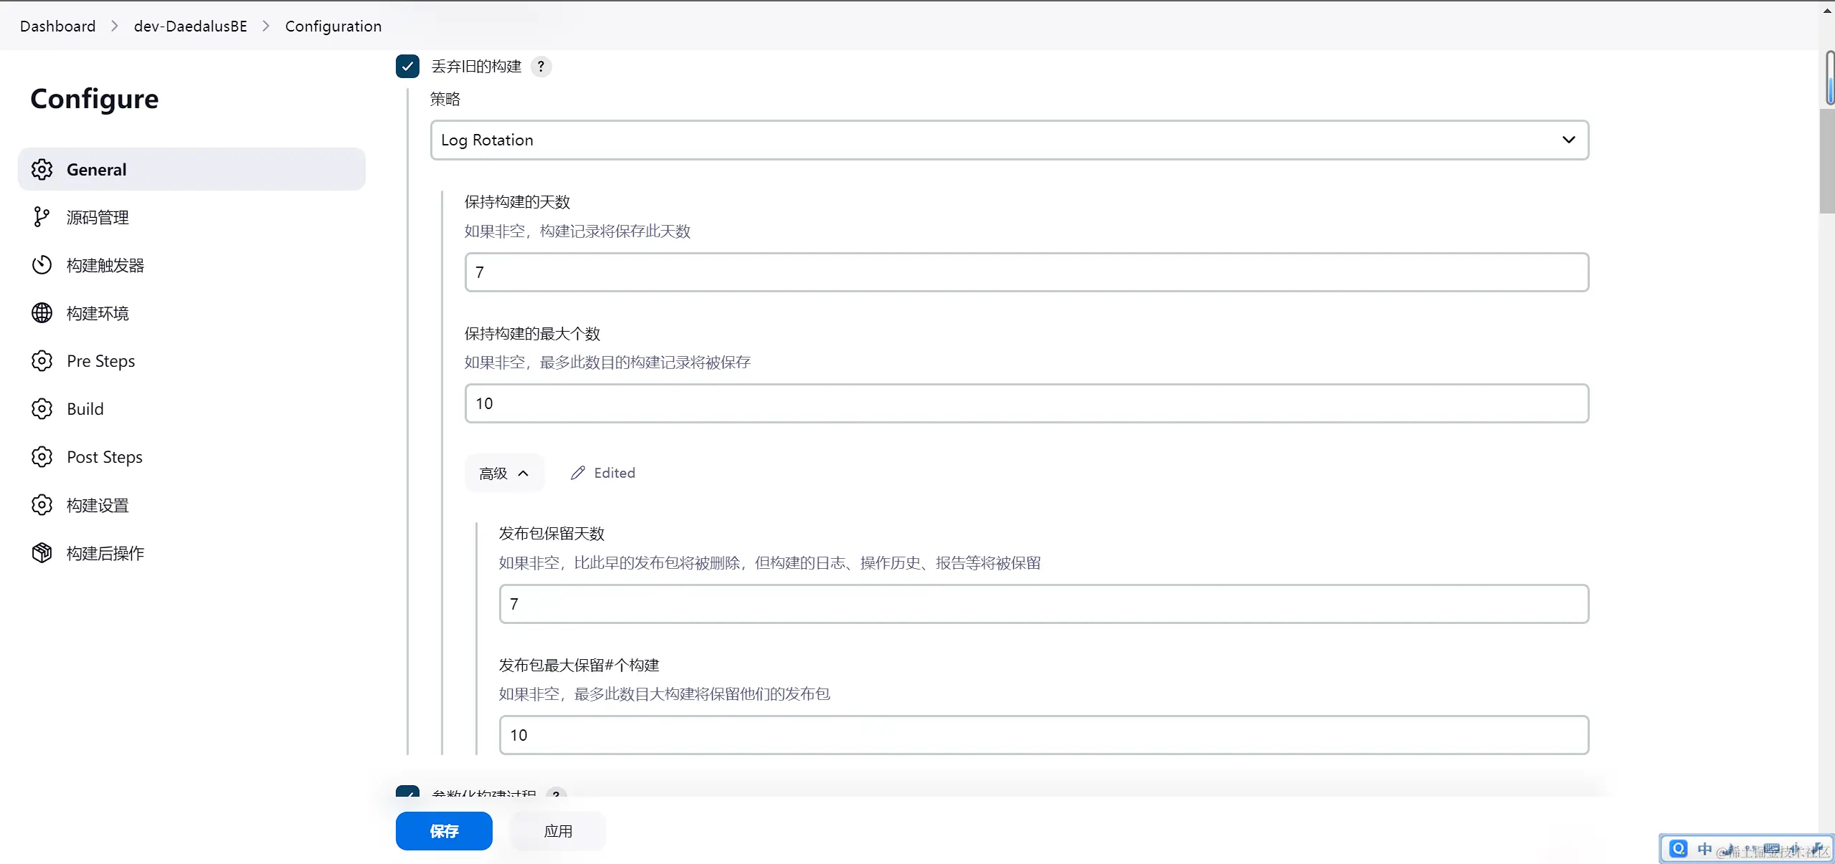Jump to the Post Steps section

point(105,457)
